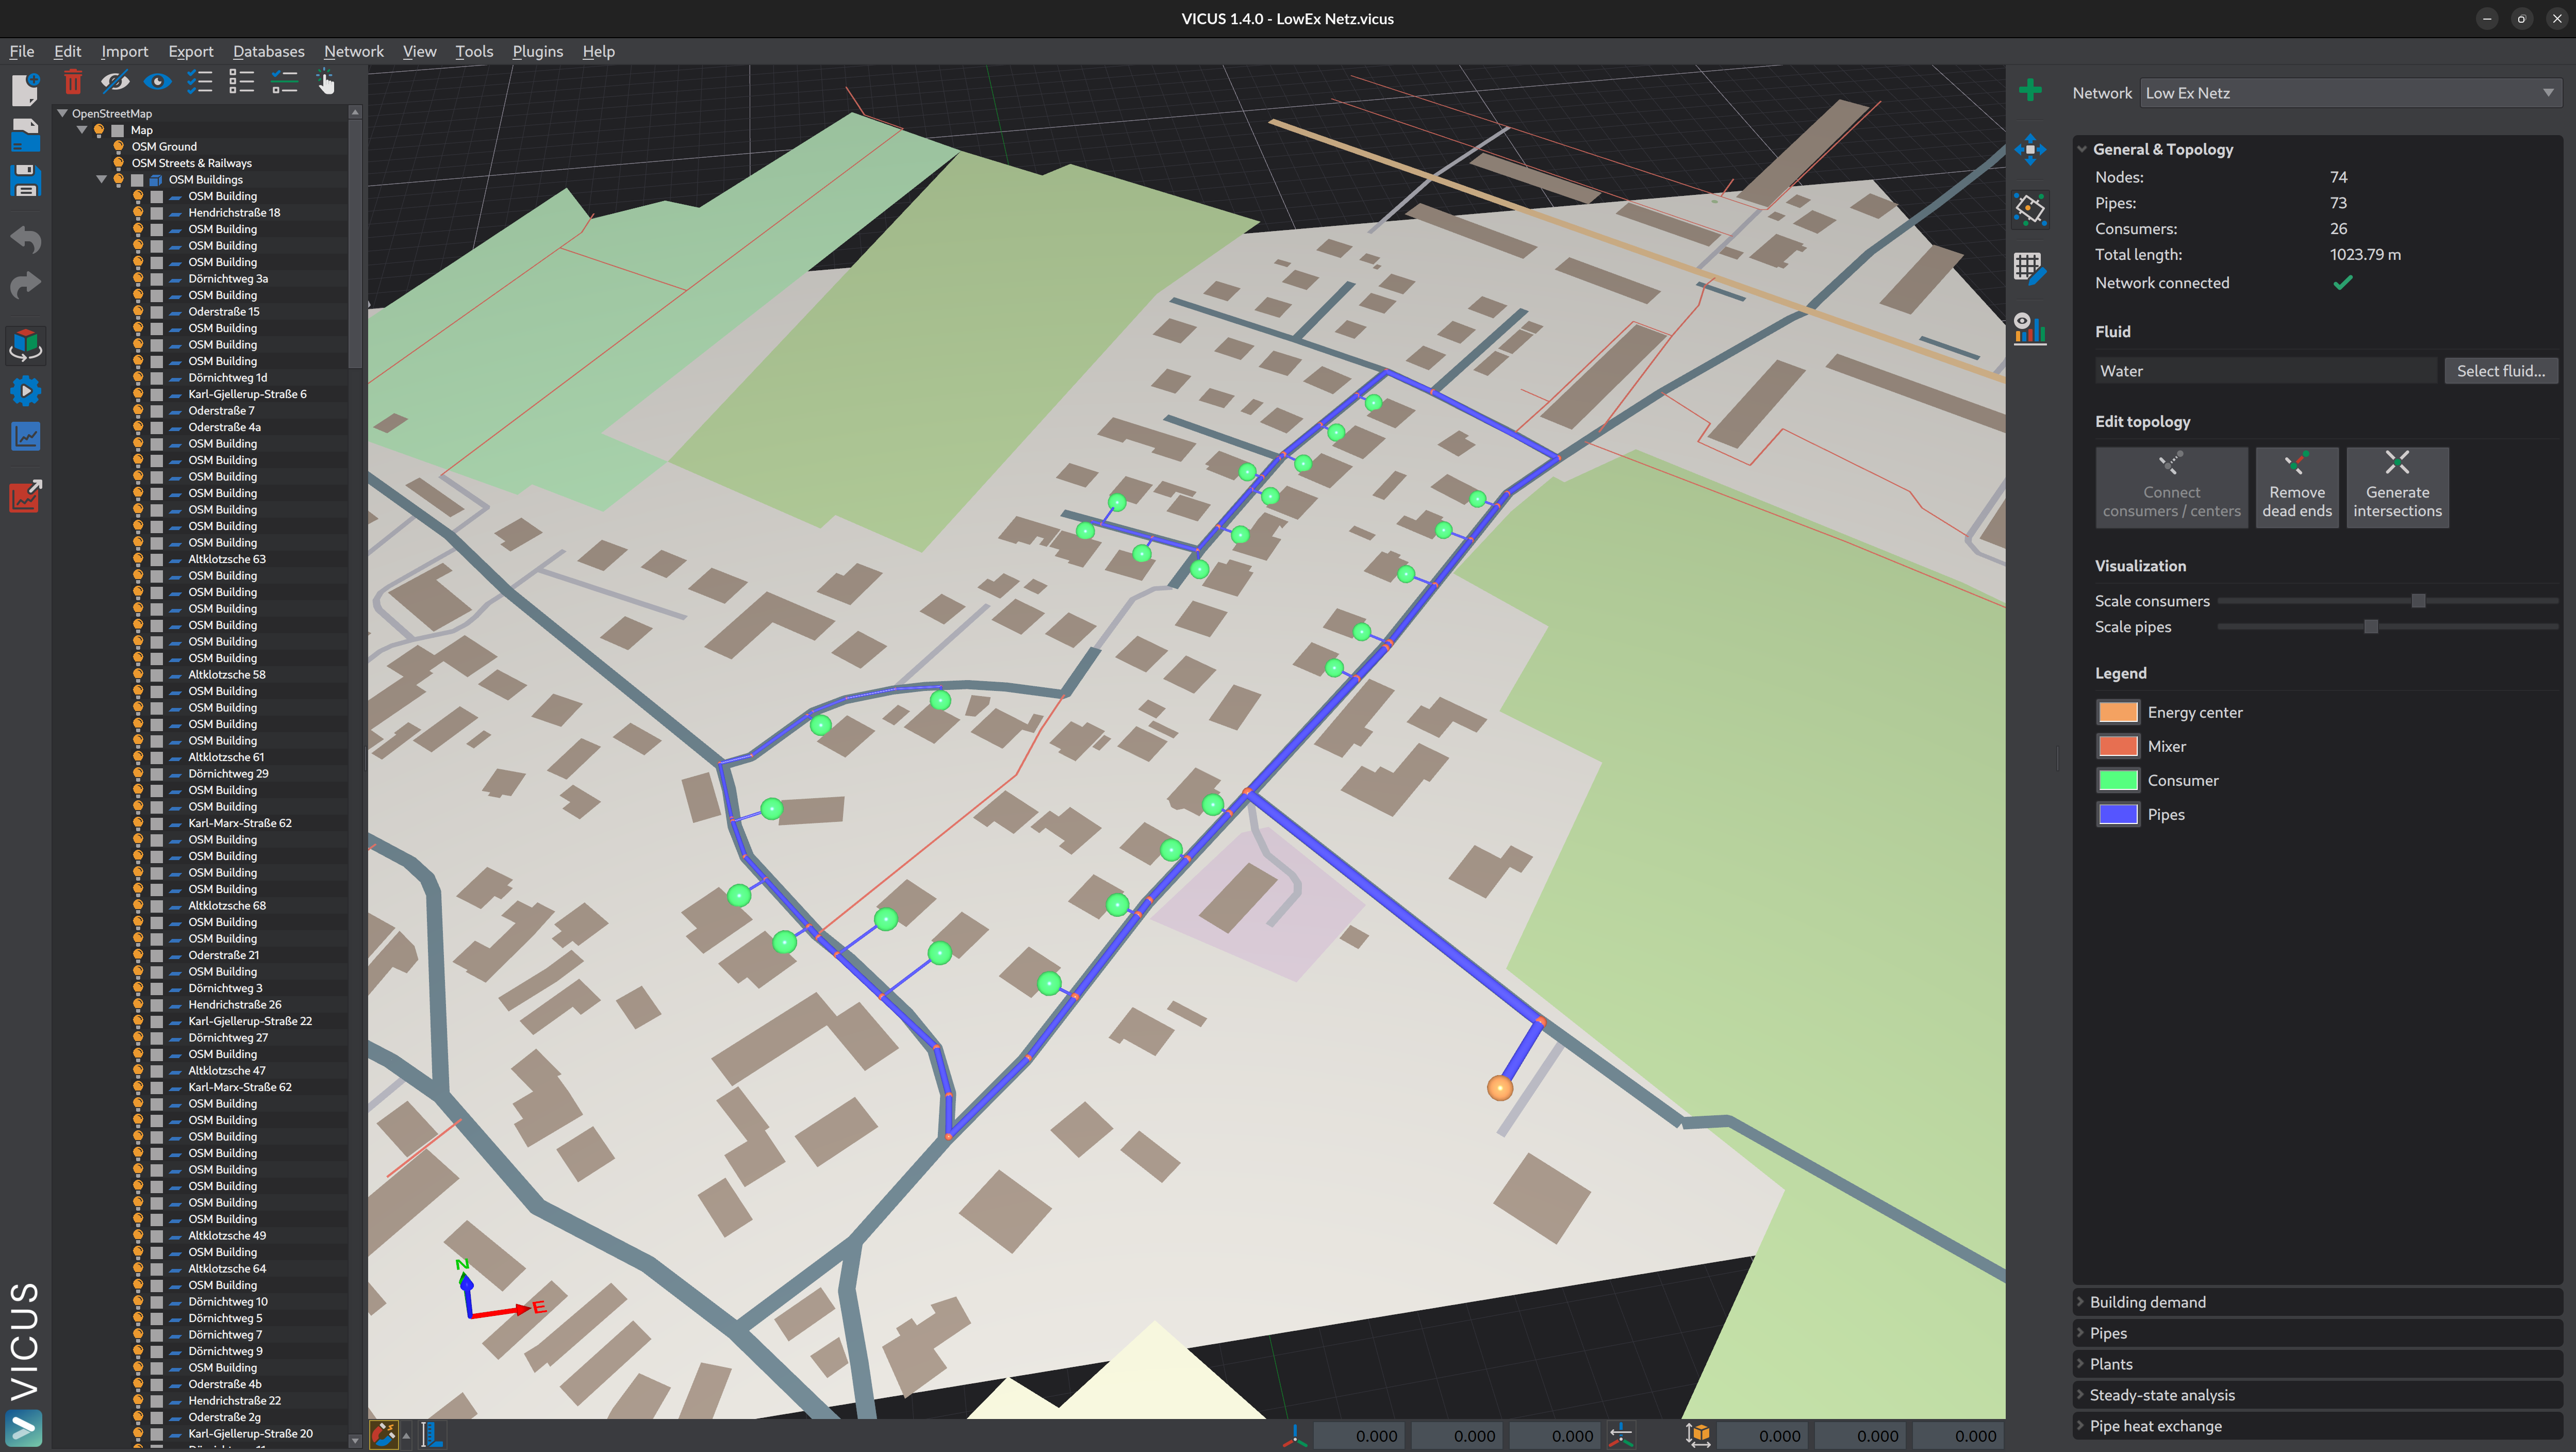Viewport: 2576px width, 1452px height.
Task: Select the 3D view cube icon
Action: [25, 345]
